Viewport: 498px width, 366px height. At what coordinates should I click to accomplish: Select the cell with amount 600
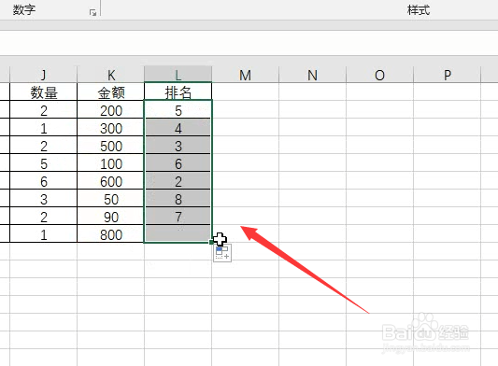click(x=111, y=181)
